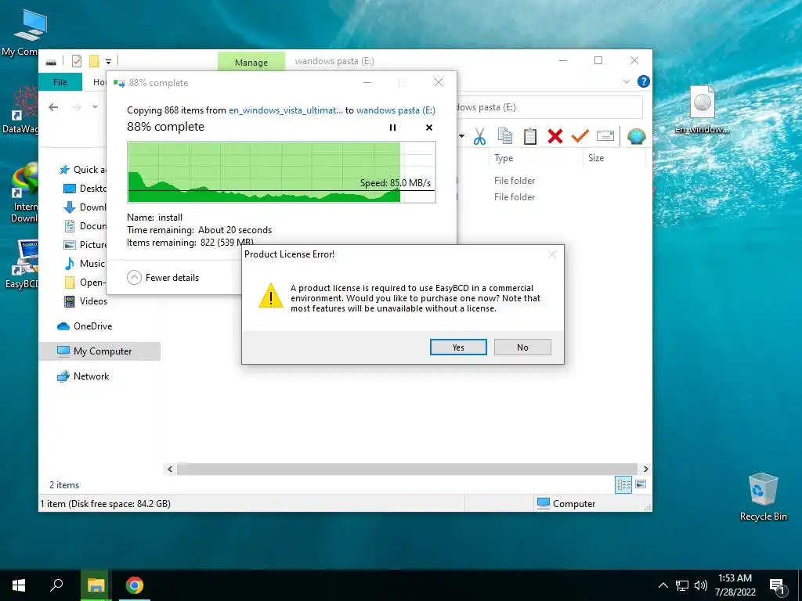Open the EasyBCD desktop shortcut
802x601 pixels.
[x=23, y=264]
